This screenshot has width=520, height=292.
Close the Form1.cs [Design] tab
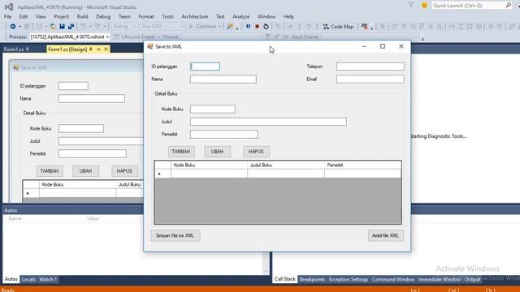106,49
